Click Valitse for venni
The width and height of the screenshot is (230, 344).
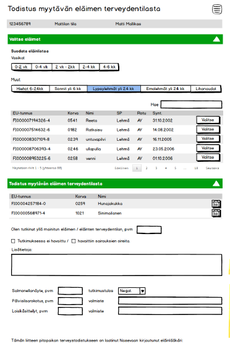pyautogui.click(x=208, y=157)
